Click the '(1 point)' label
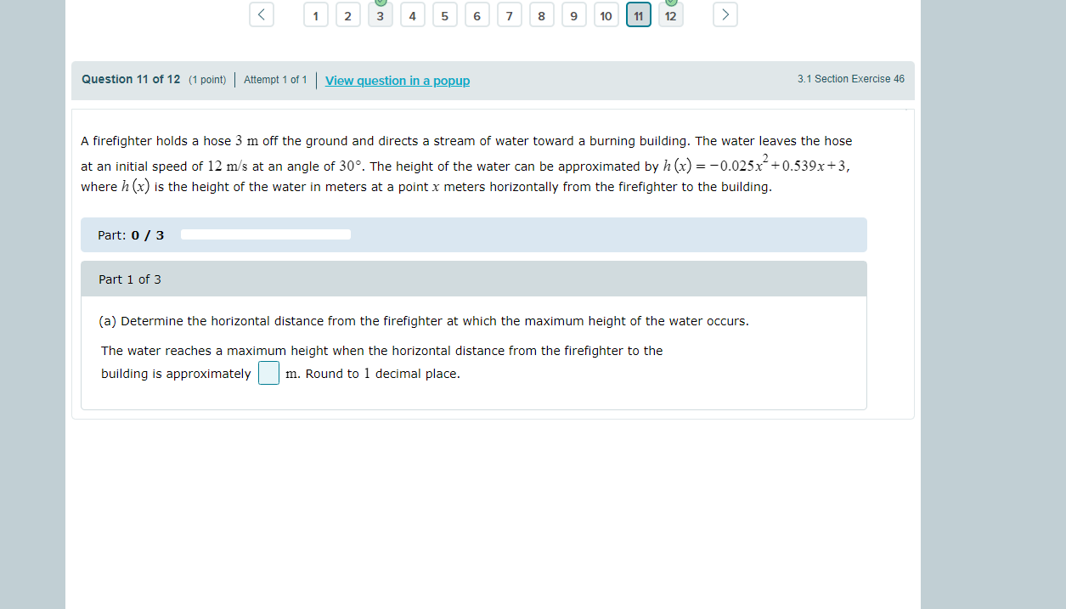The height and width of the screenshot is (609, 1066). pos(207,80)
